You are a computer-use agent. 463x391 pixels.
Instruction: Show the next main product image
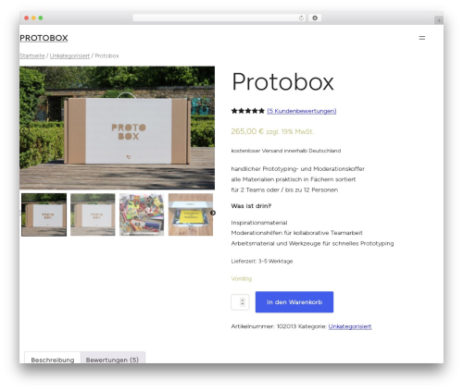click(x=209, y=131)
